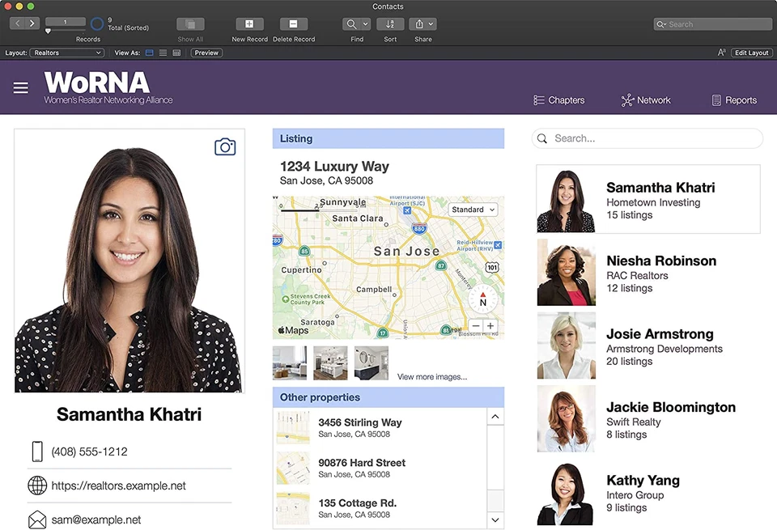
Task: Open the hamburger menu in WoRNA header
Action: coord(21,87)
